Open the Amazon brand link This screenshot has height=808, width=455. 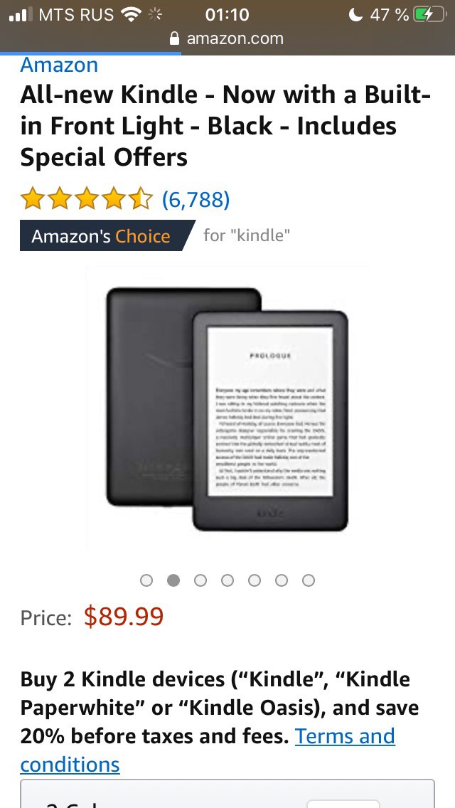[59, 65]
